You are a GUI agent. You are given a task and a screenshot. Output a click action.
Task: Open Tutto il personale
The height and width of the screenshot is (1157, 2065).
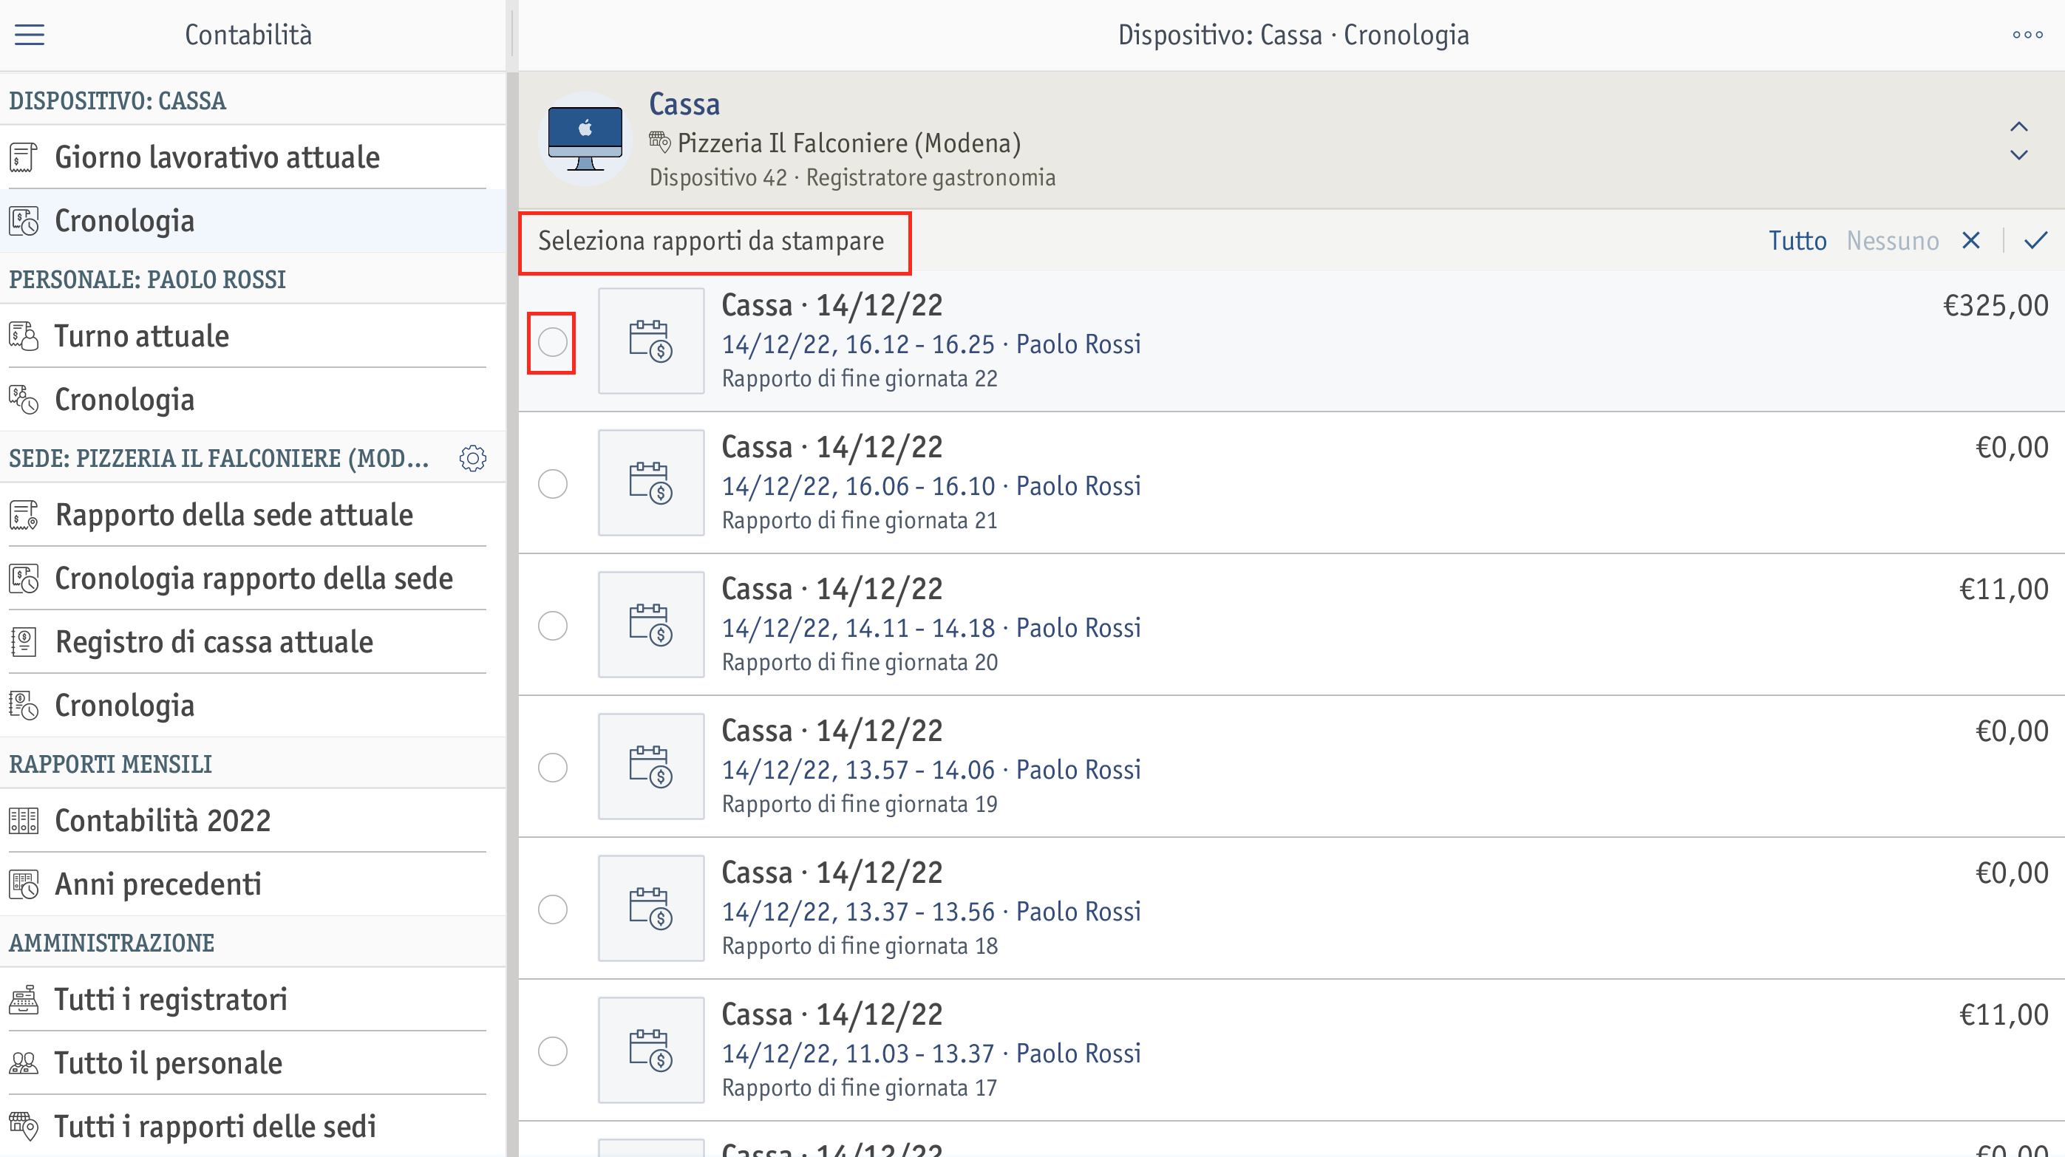(x=253, y=1063)
